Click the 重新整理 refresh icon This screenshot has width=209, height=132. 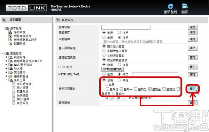click(170, 6)
